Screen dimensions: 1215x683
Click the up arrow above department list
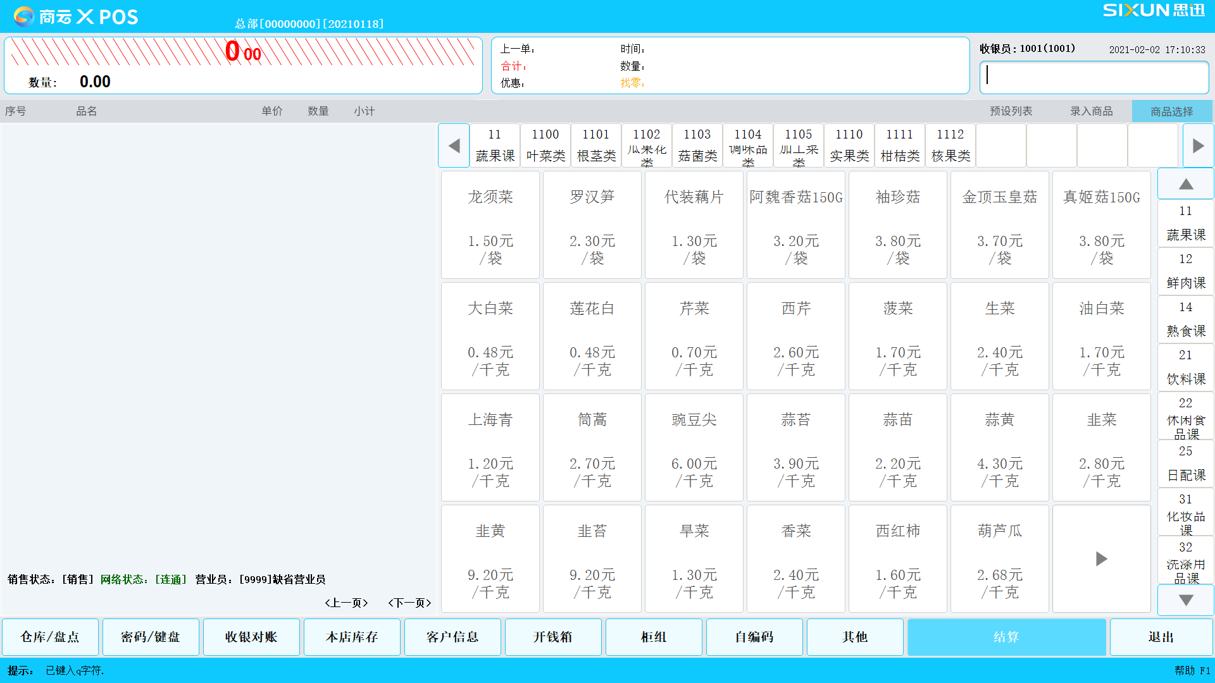click(x=1186, y=184)
